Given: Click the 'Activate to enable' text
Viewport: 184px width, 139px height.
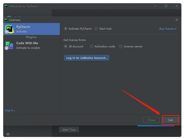Looking at the screenshot, I should (28, 48).
